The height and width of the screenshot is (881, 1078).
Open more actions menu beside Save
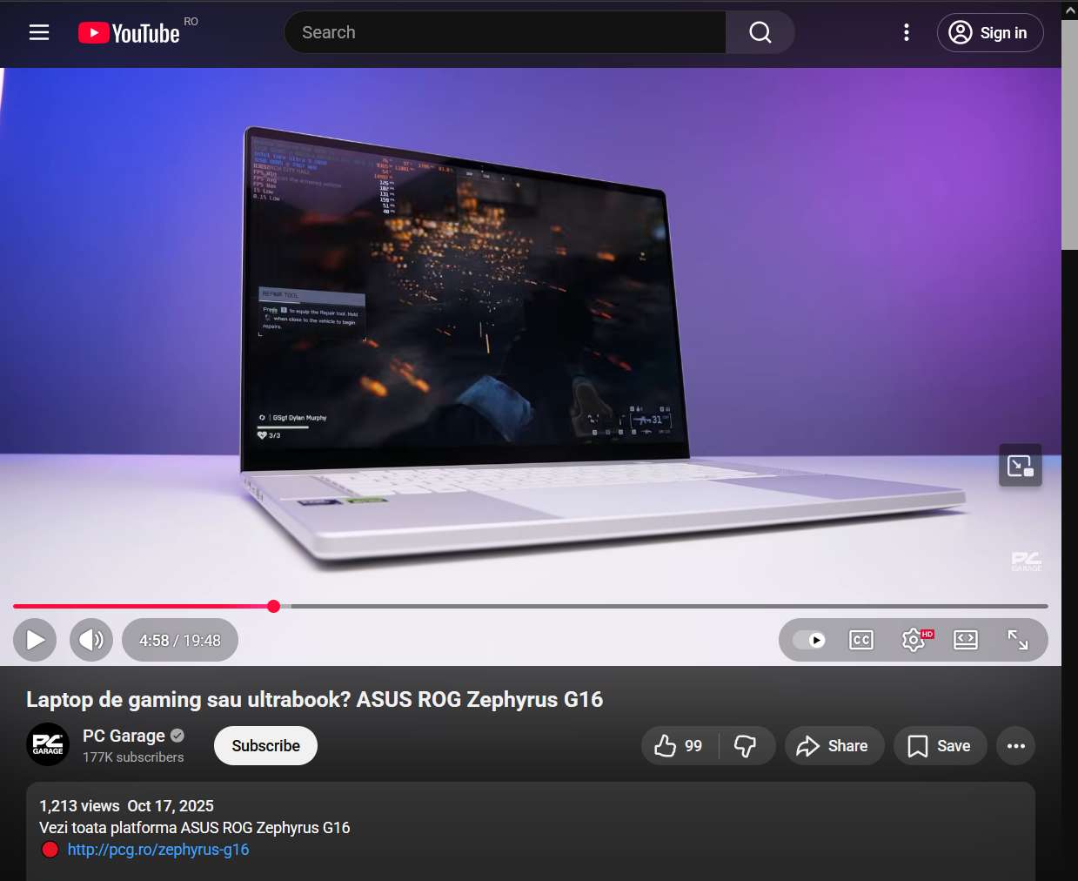pos(1015,746)
